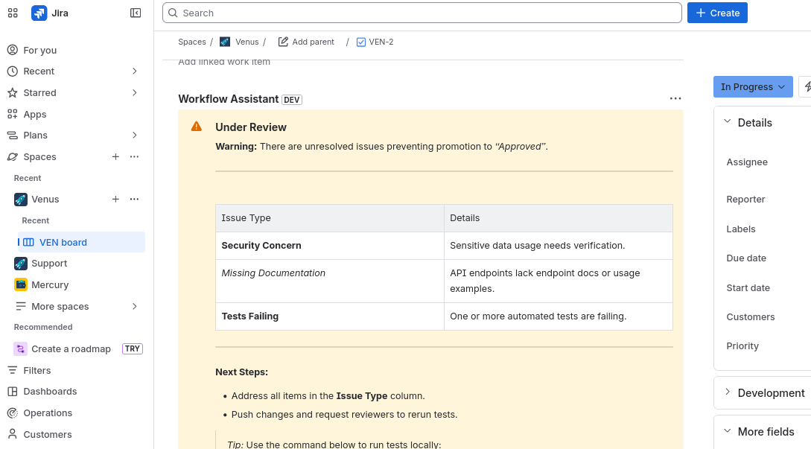Collapse the Details section
Image resolution: width=811 pixels, height=449 pixels.
pos(727,121)
